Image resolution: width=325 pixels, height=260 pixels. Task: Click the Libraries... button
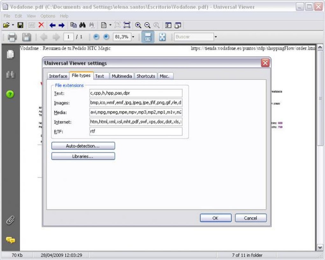(83, 156)
